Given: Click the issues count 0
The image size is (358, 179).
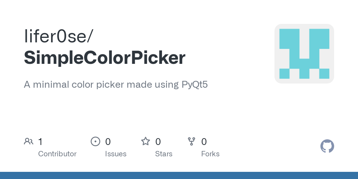Looking at the screenshot, I should coord(108,141).
